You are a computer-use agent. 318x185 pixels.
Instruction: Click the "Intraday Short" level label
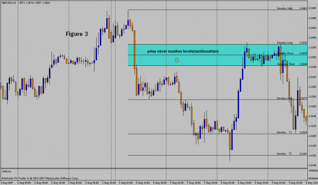click(x=286, y=64)
